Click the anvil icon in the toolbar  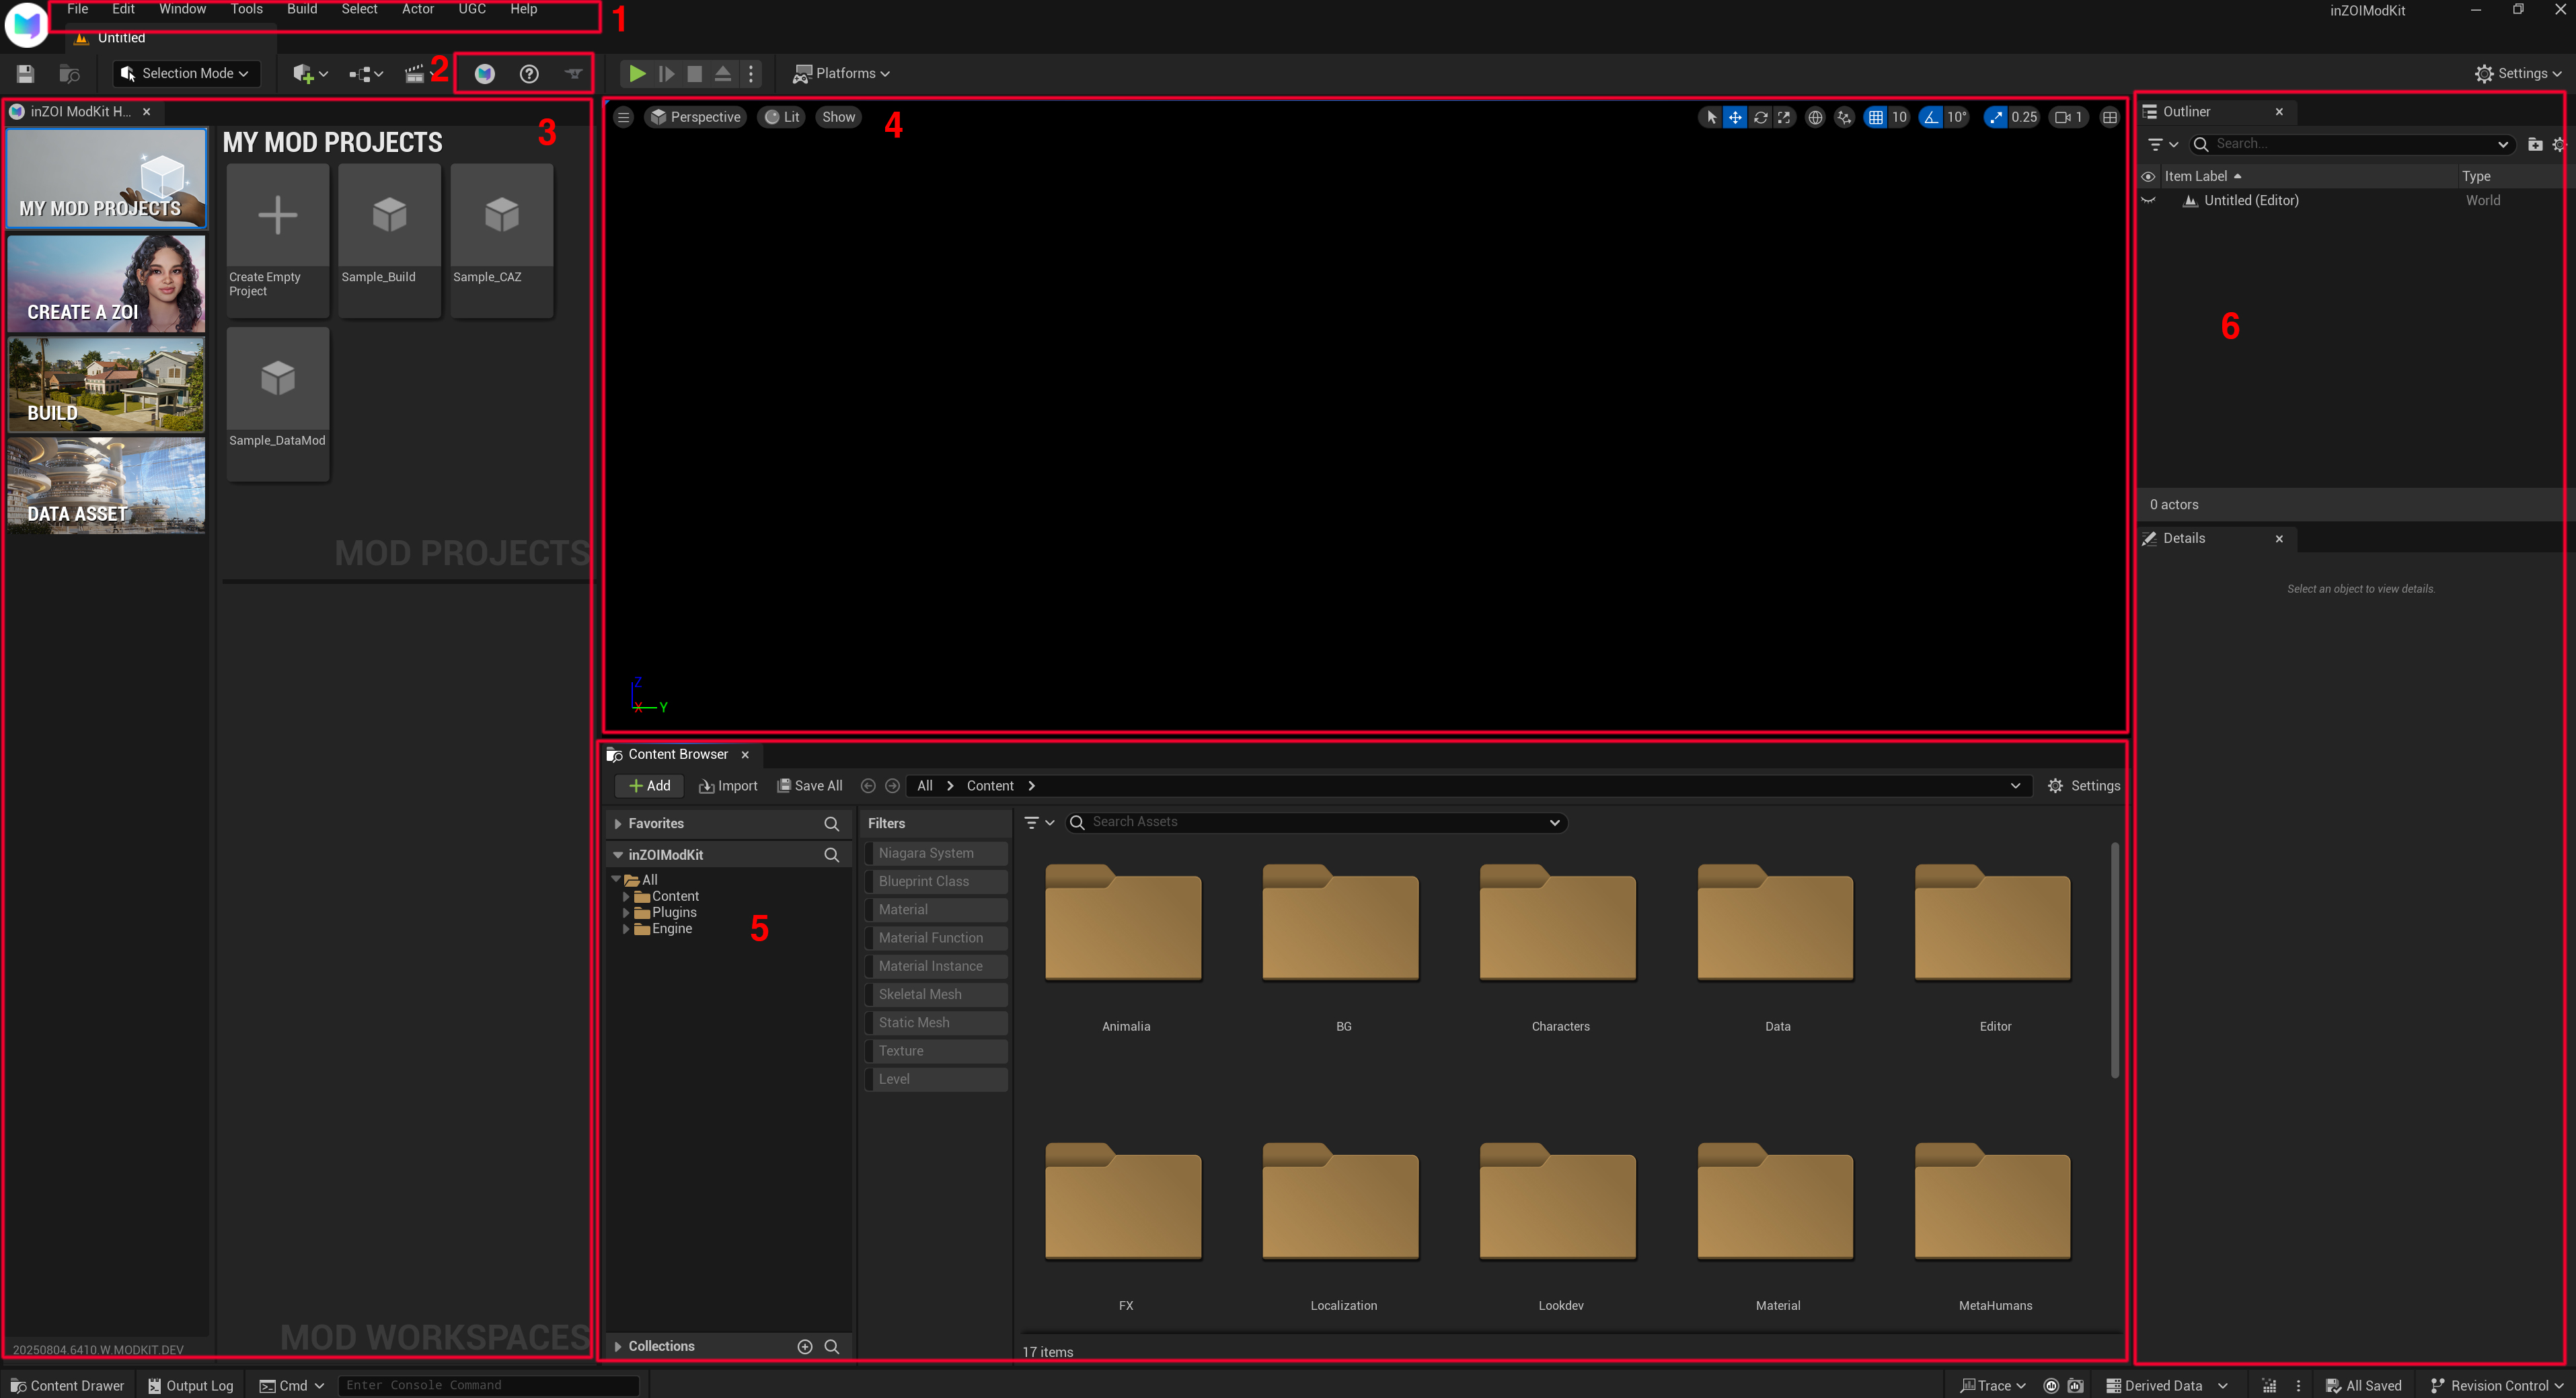point(574,73)
